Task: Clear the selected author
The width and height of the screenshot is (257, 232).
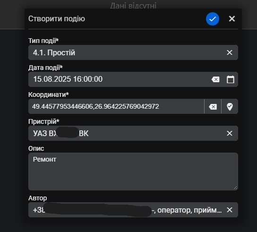Action: (230, 210)
